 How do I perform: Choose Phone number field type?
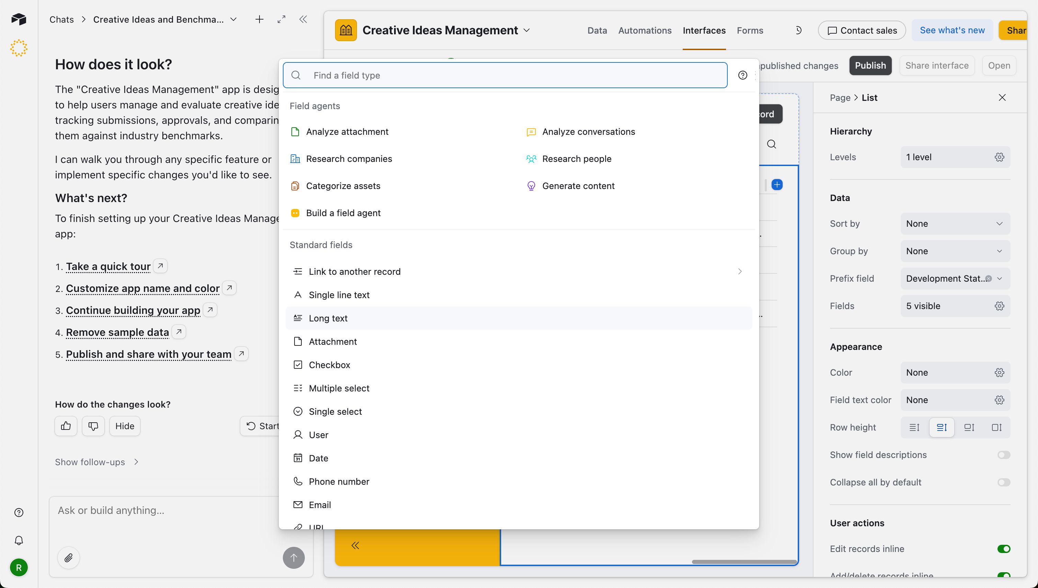(519, 481)
